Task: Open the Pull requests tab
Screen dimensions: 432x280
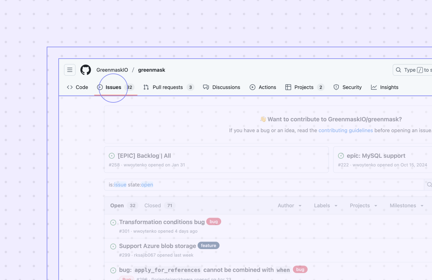Action: (x=169, y=87)
